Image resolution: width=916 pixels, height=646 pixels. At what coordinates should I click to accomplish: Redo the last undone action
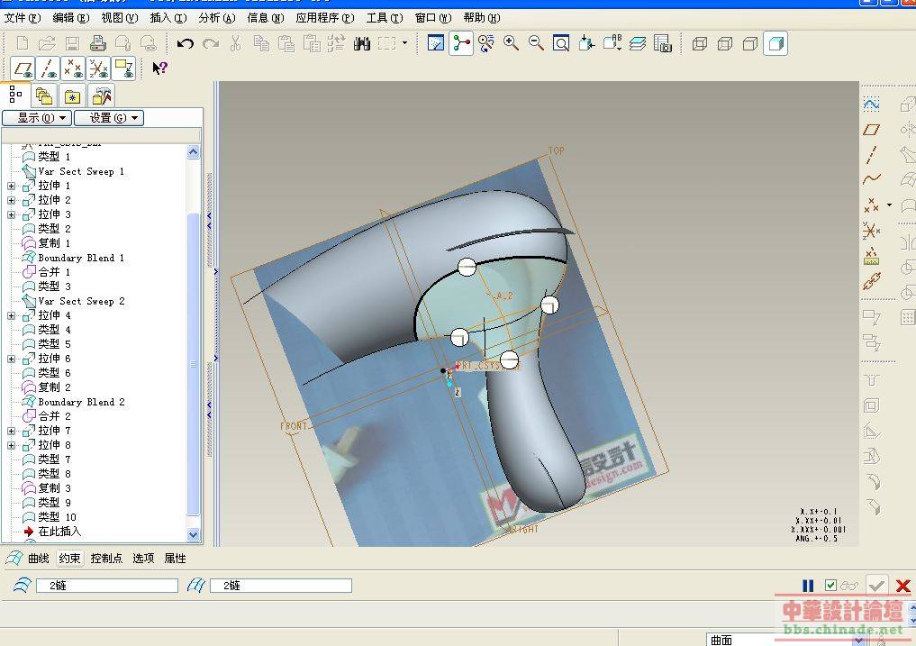210,43
